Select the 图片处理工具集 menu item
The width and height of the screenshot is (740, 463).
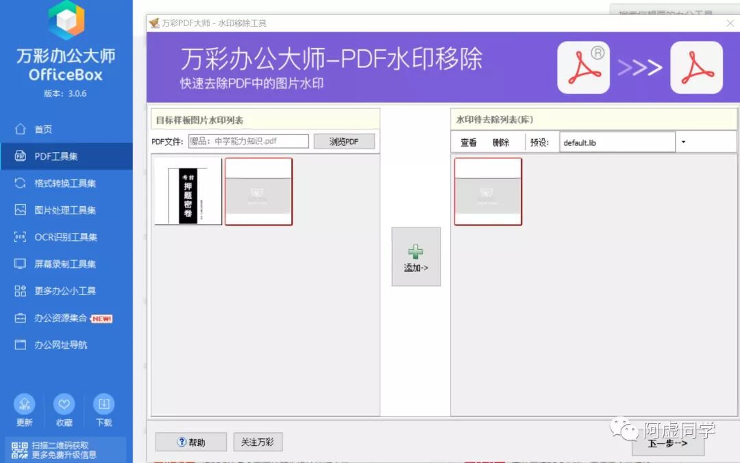click(66, 210)
